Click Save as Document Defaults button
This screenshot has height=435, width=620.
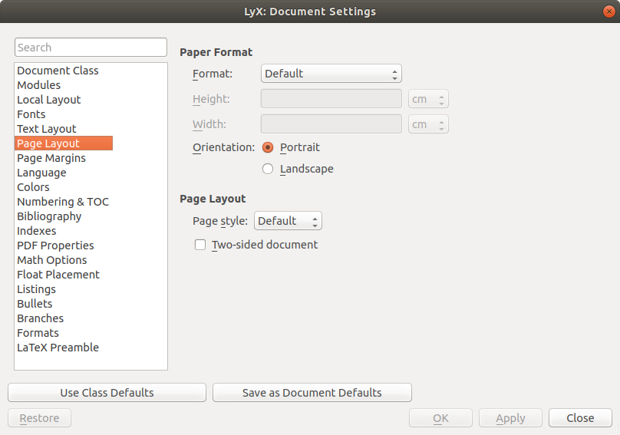312,393
